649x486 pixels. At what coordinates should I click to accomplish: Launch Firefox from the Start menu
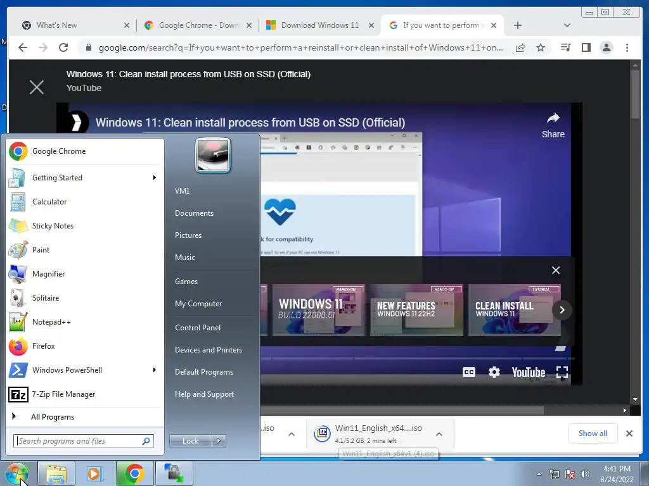point(85,346)
